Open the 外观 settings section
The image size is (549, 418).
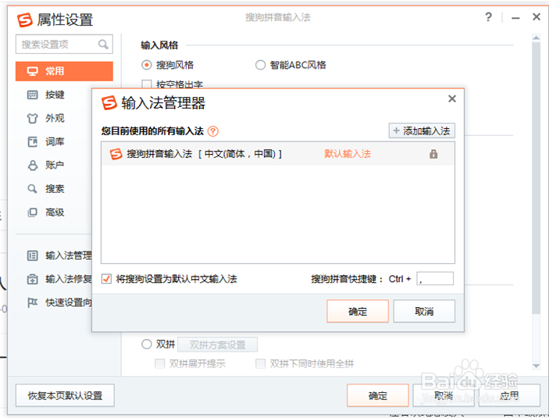click(55, 118)
